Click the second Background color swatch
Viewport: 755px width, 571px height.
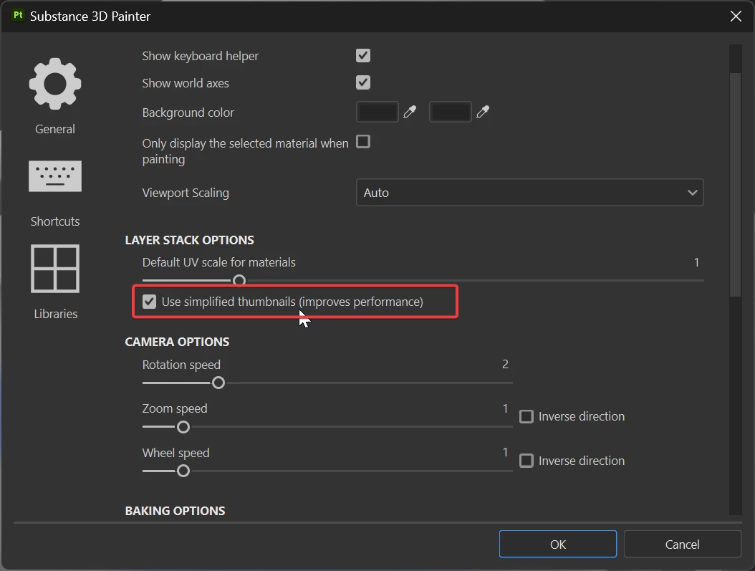pyautogui.click(x=451, y=112)
